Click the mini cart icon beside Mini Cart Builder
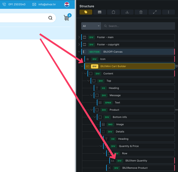The height and width of the screenshot is (172, 178). (x=88, y=66)
